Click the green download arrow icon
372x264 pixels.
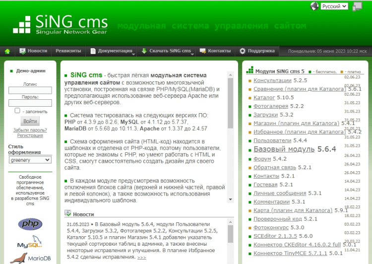coord(144,51)
